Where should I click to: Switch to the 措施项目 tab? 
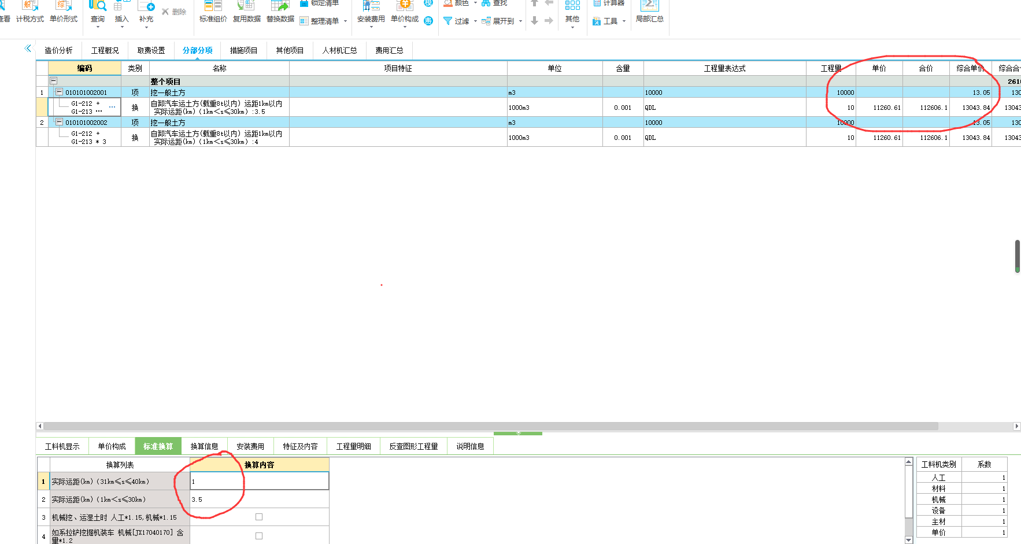click(x=243, y=51)
